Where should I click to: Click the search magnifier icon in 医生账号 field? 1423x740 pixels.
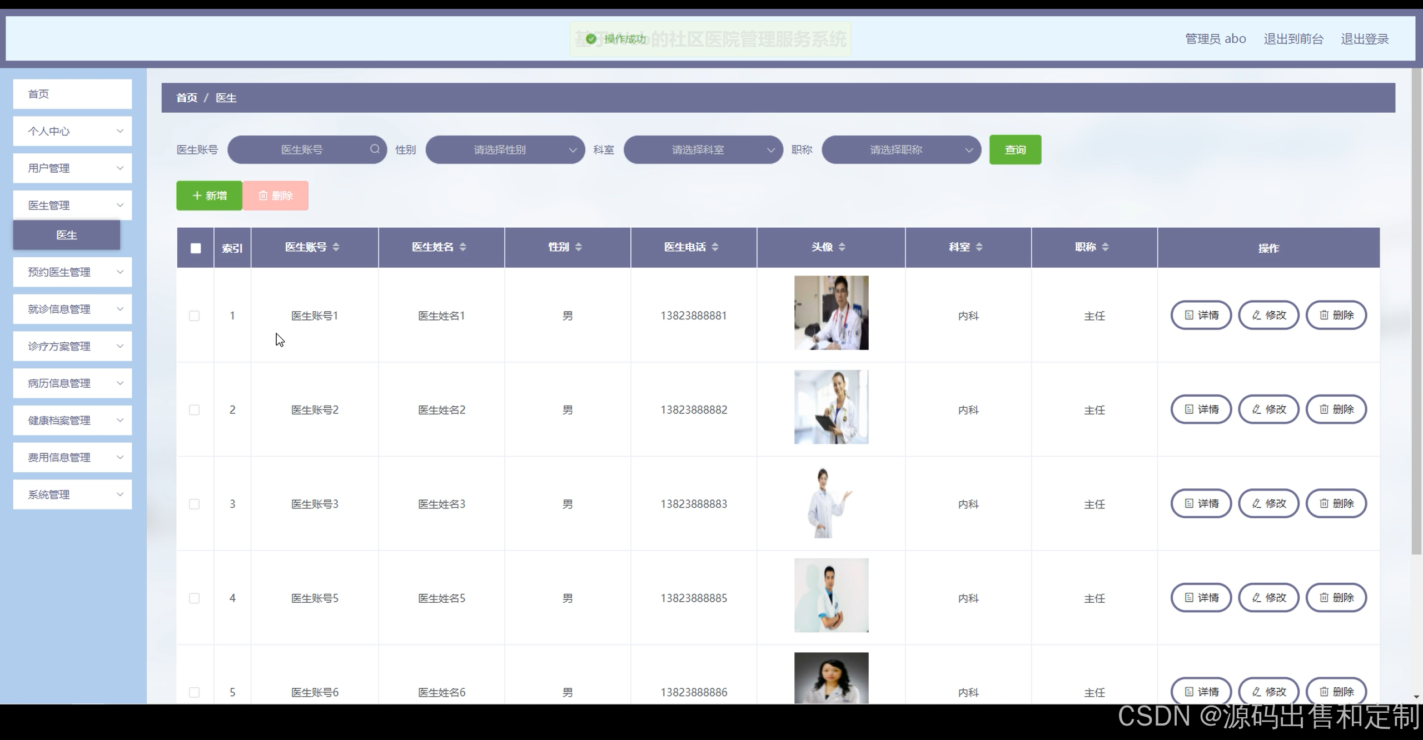click(x=375, y=149)
